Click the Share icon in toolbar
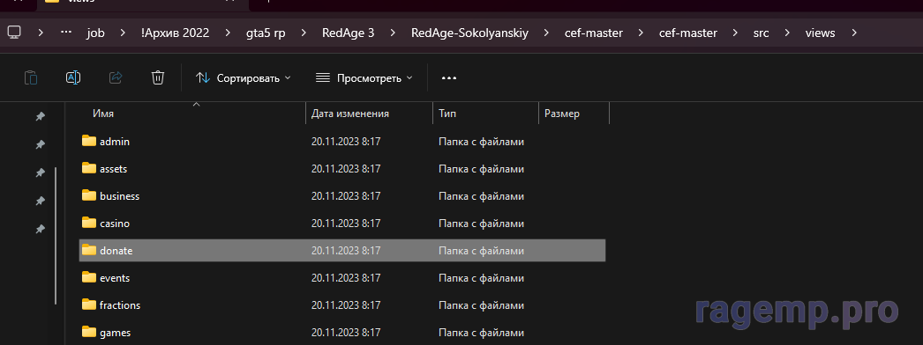 116,77
